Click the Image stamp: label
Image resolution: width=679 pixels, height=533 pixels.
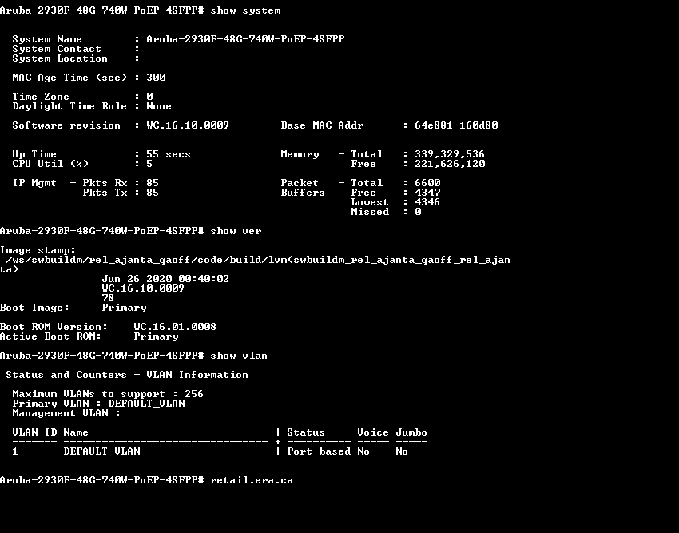pyautogui.click(x=38, y=250)
